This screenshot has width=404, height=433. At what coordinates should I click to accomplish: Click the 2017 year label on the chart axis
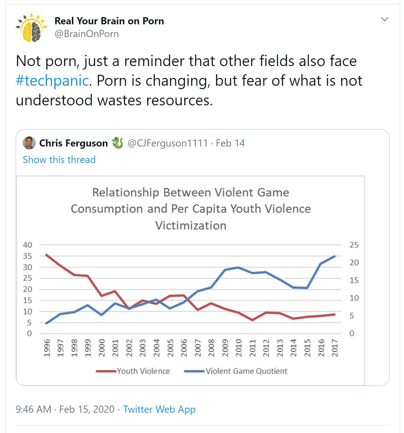(335, 348)
